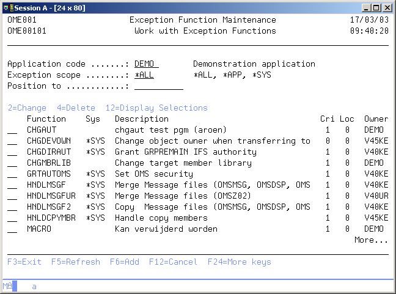This screenshot has width=396, height=294.
Task: Click the Exception scope field showing *ALL
Action: tap(147, 75)
